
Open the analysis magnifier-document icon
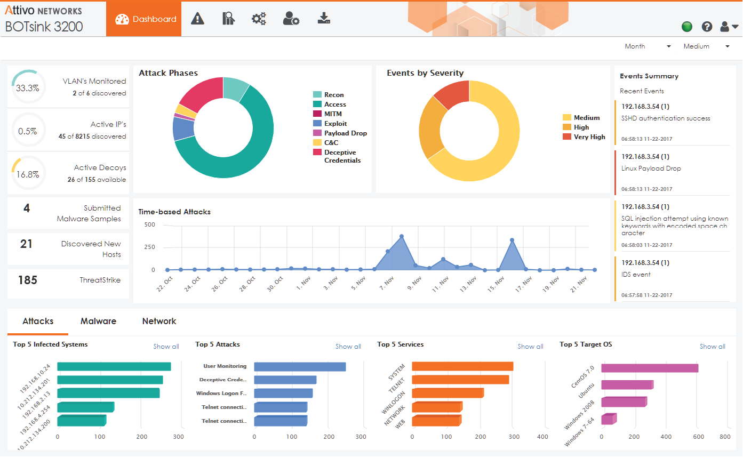[x=228, y=19]
